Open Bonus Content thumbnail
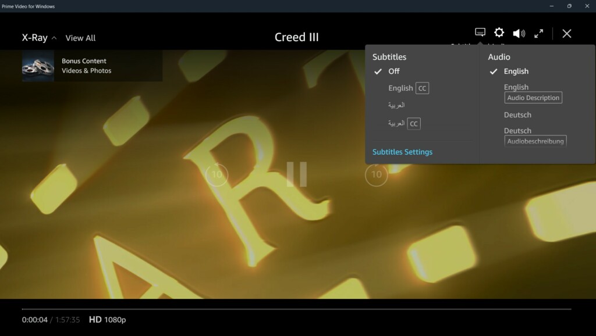Viewport: 596px width, 336px height. pos(38,66)
